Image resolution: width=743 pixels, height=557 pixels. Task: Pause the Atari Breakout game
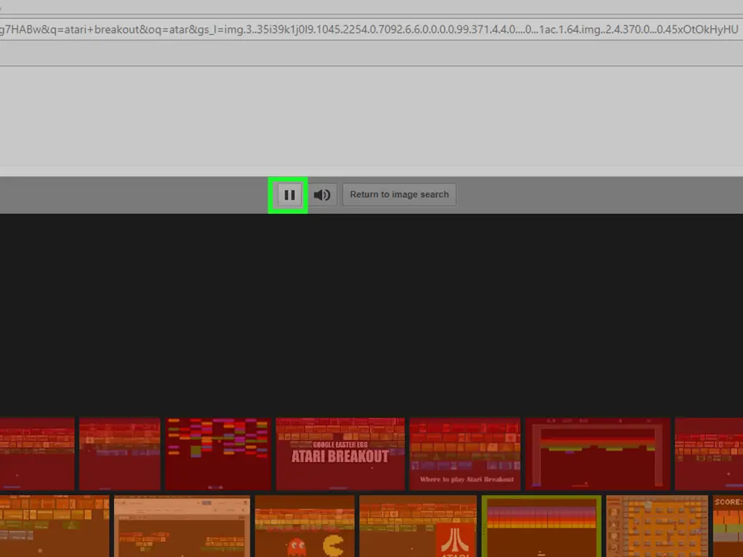[289, 194]
